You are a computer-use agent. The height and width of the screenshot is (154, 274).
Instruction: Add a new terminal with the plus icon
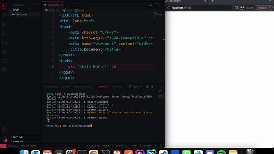click(x=140, y=86)
